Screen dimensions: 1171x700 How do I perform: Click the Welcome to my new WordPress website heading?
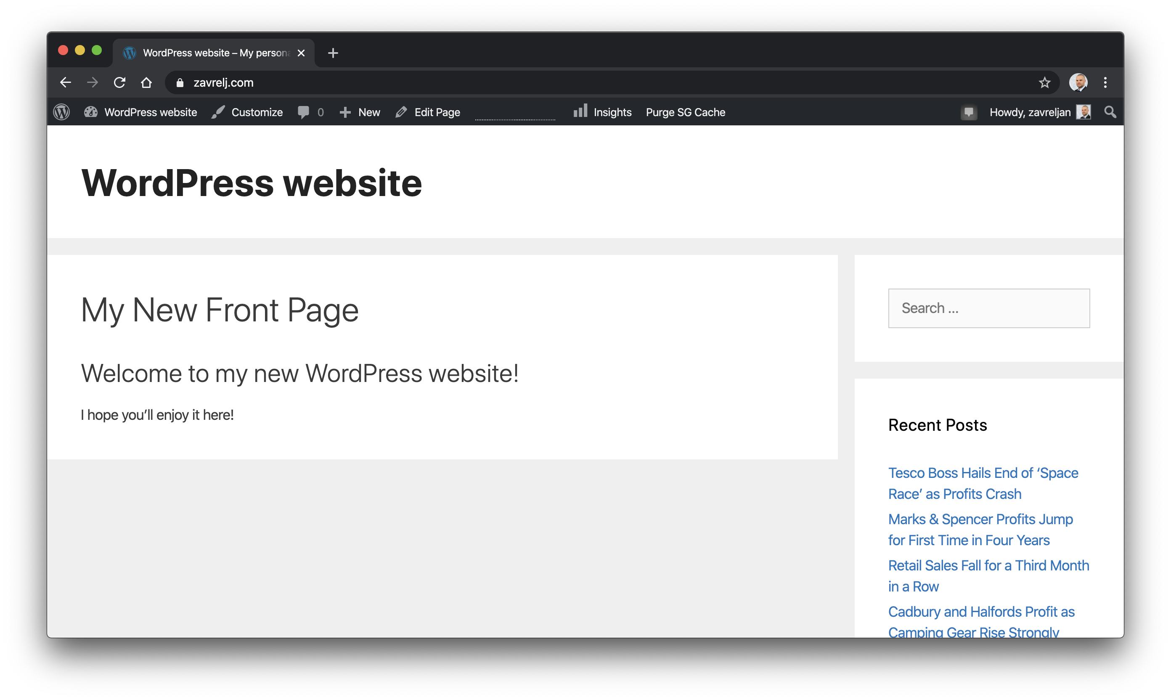(x=300, y=373)
